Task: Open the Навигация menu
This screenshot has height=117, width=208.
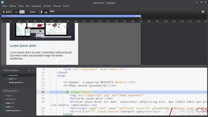Action: [36, 6]
